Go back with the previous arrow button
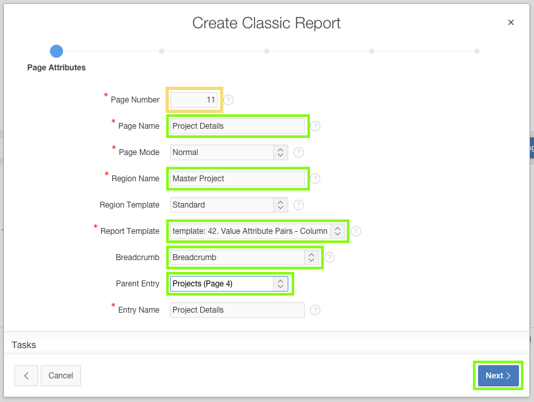 click(x=26, y=376)
